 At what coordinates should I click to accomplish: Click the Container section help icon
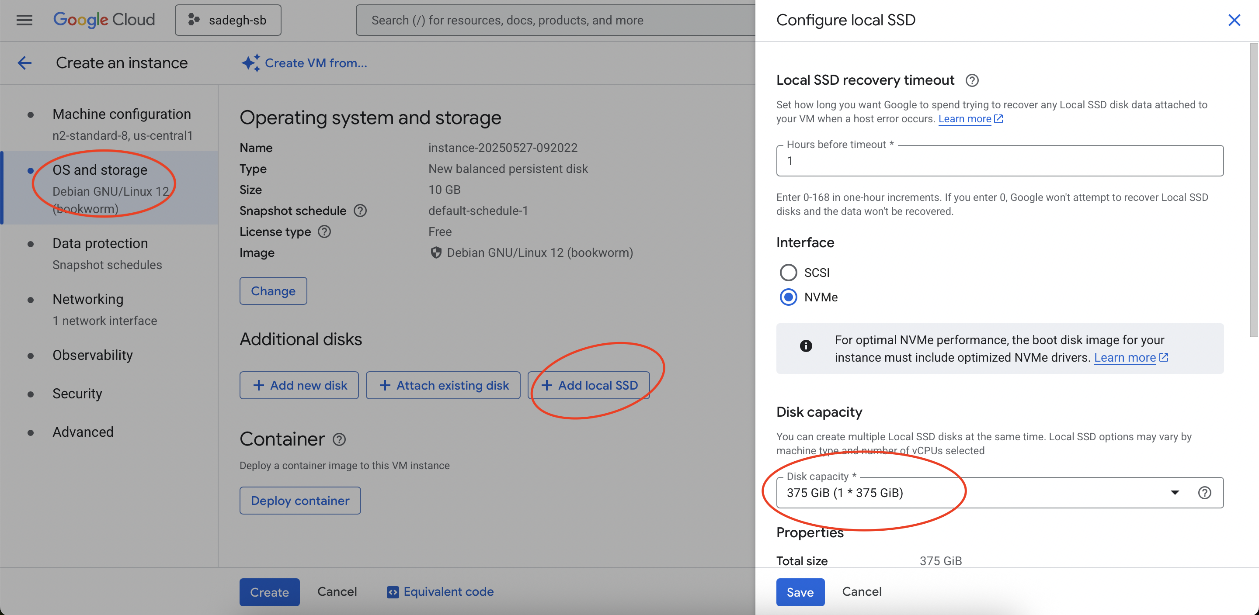pos(339,439)
